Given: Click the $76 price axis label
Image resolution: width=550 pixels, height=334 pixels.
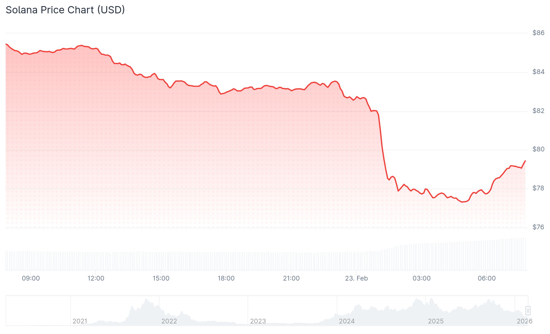Looking at the screenshot, I should (x=538, y=227).
